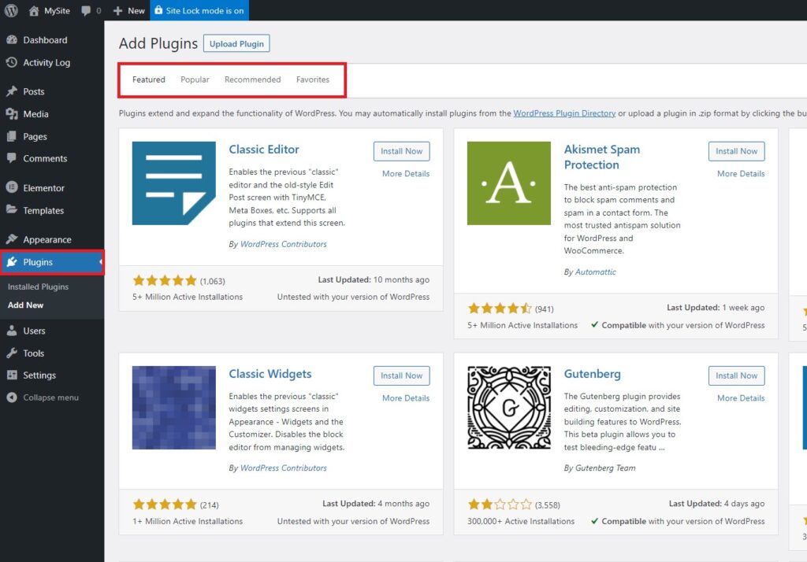This screenshot has height=562, width=807.
Task: Click the Collapse menu arrow icon
Action: coord(12,397)
